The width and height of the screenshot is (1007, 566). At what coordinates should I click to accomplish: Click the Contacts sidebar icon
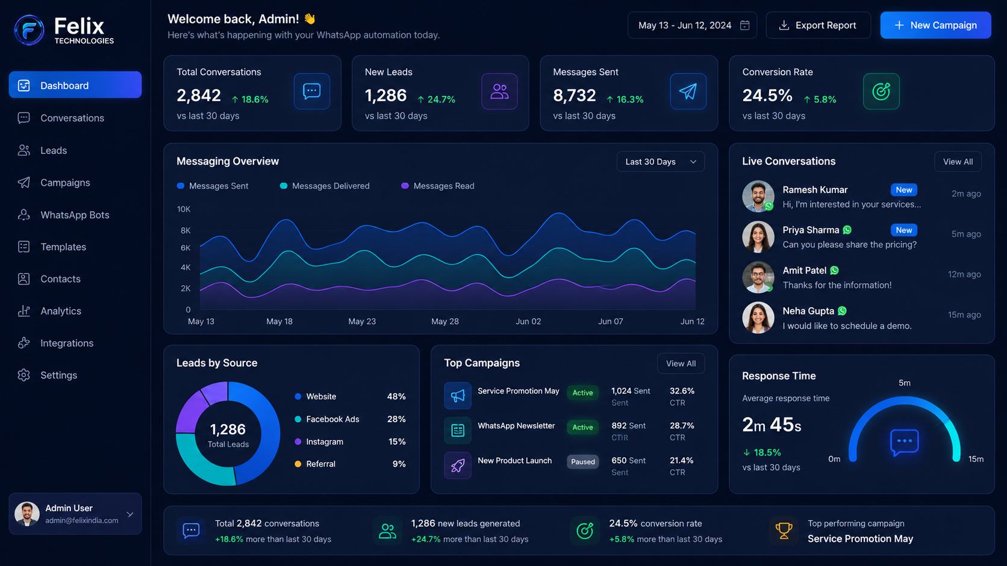[24, 279]
